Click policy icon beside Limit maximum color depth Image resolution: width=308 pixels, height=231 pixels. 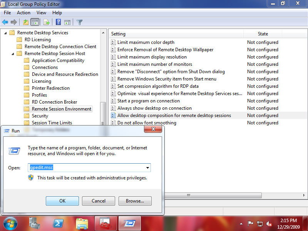pyautogui.click(x=113, y=42)
